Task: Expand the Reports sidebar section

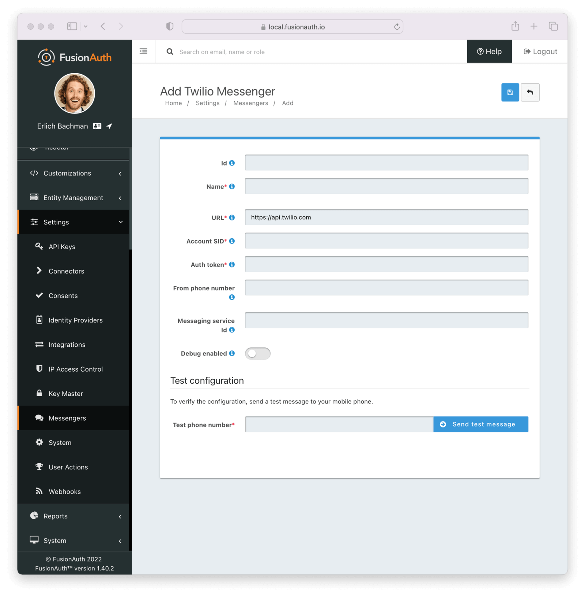Action: (73, 516)
